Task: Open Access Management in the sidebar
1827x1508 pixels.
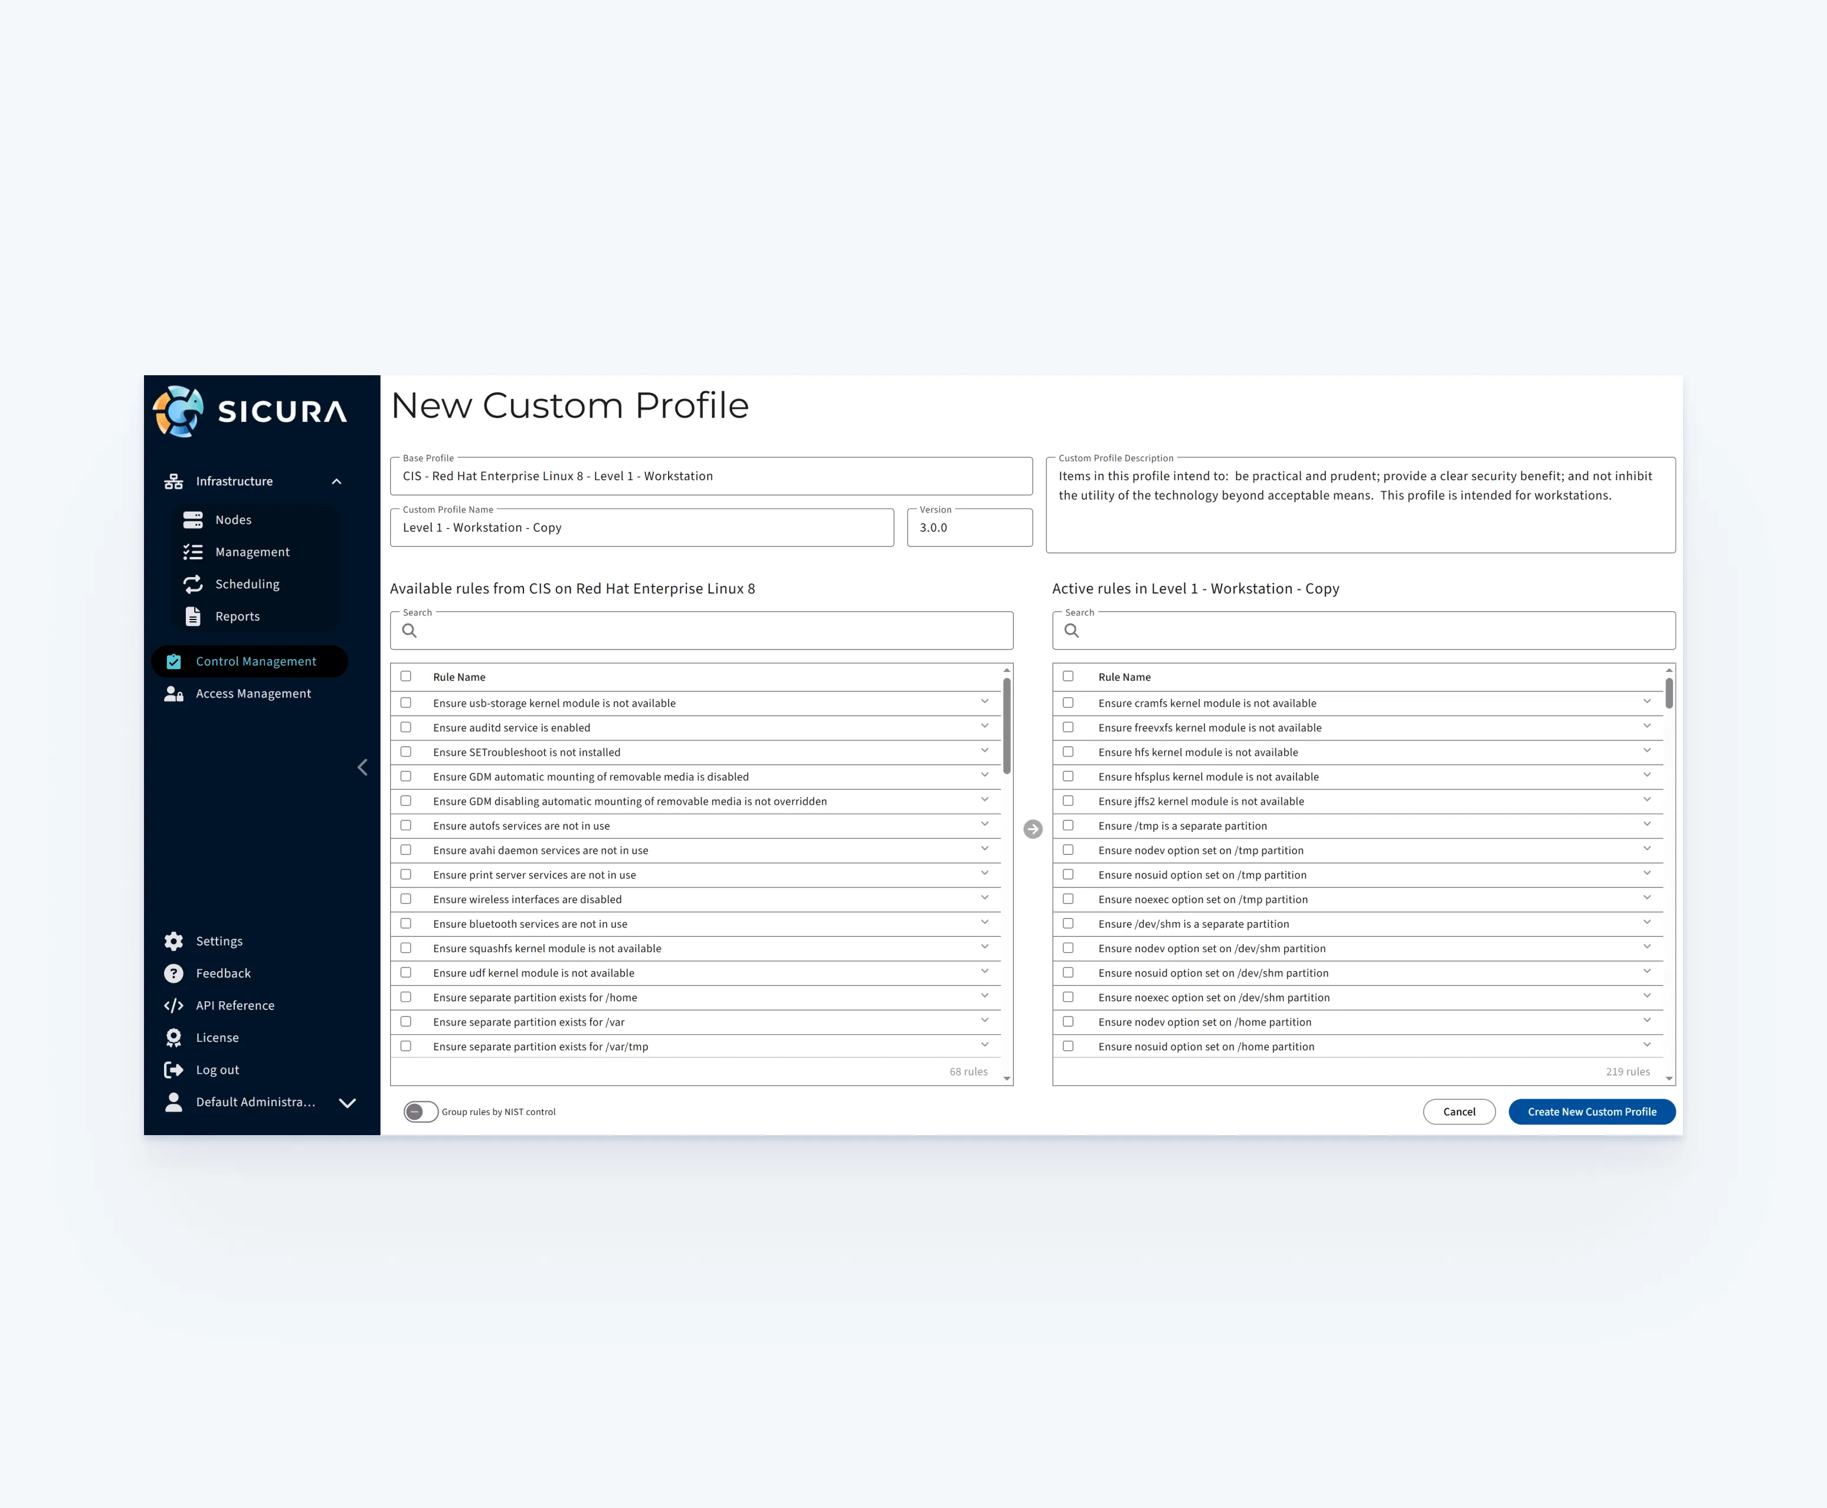Action: click(x=253, y=693)
